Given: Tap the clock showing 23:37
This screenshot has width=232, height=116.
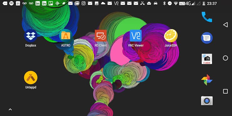Looking at the screenshot, I should pos(212,3).
